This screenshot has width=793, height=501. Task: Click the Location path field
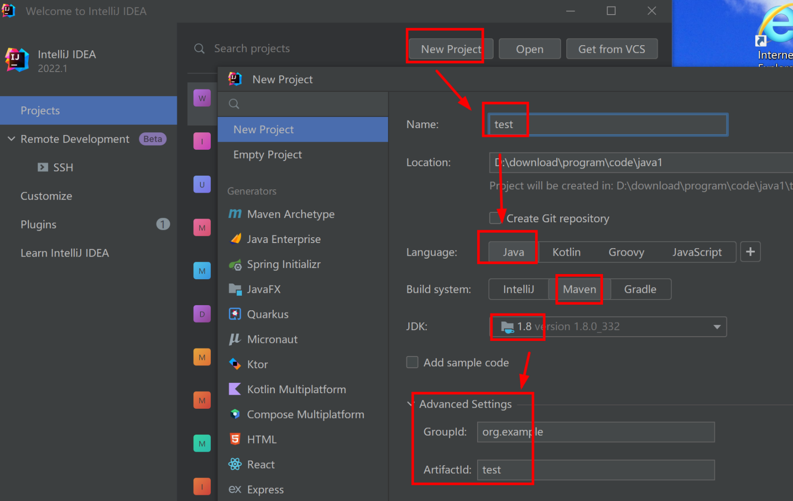coord(641,162)
